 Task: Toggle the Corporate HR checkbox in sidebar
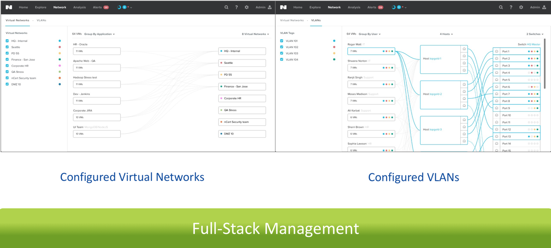pos(7,66)
